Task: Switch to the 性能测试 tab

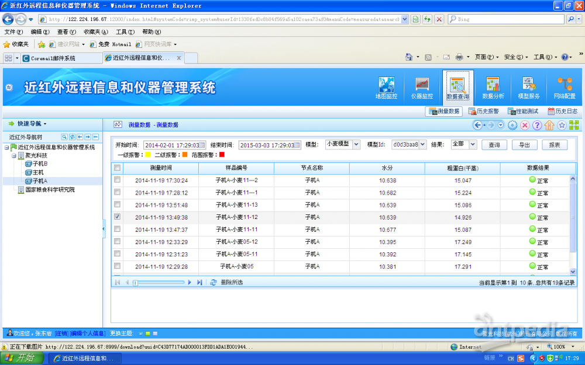Action: point(523,111)
